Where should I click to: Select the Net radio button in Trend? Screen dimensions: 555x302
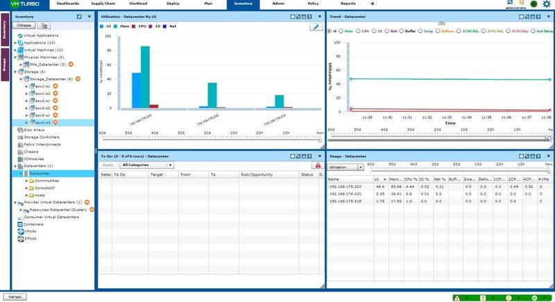click(387, 31)
